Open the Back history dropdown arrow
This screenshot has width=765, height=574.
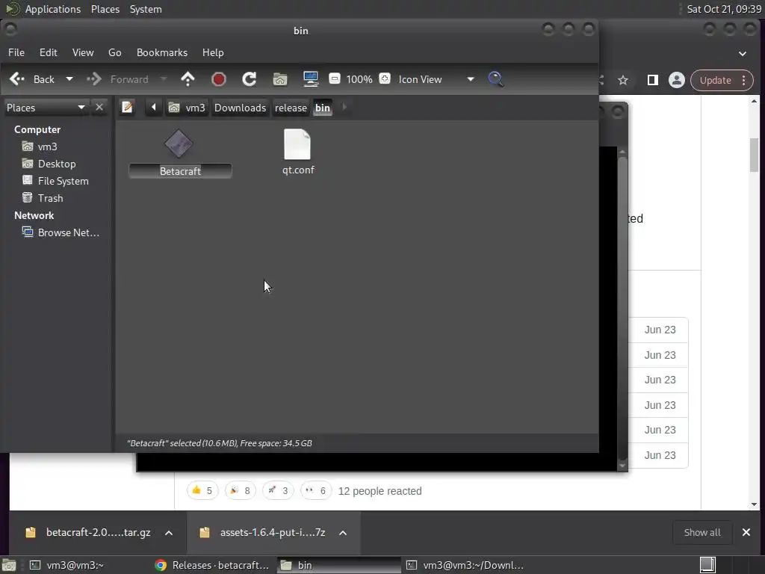click(69, 79)
